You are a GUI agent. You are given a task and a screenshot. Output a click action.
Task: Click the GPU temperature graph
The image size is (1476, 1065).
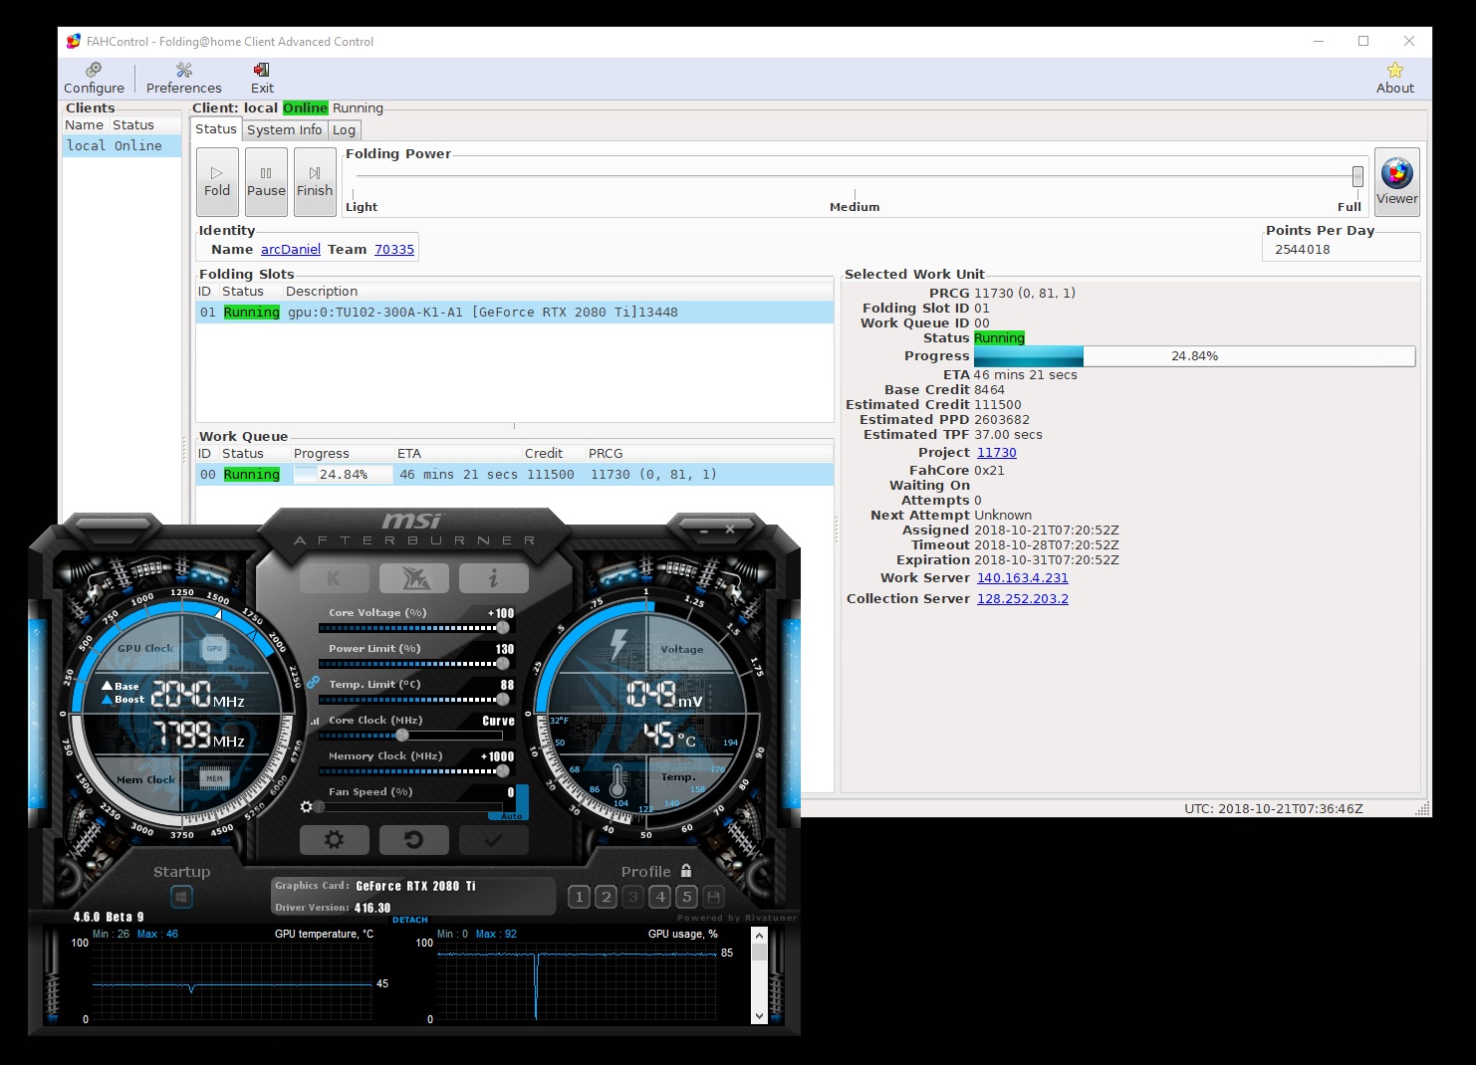233,981
